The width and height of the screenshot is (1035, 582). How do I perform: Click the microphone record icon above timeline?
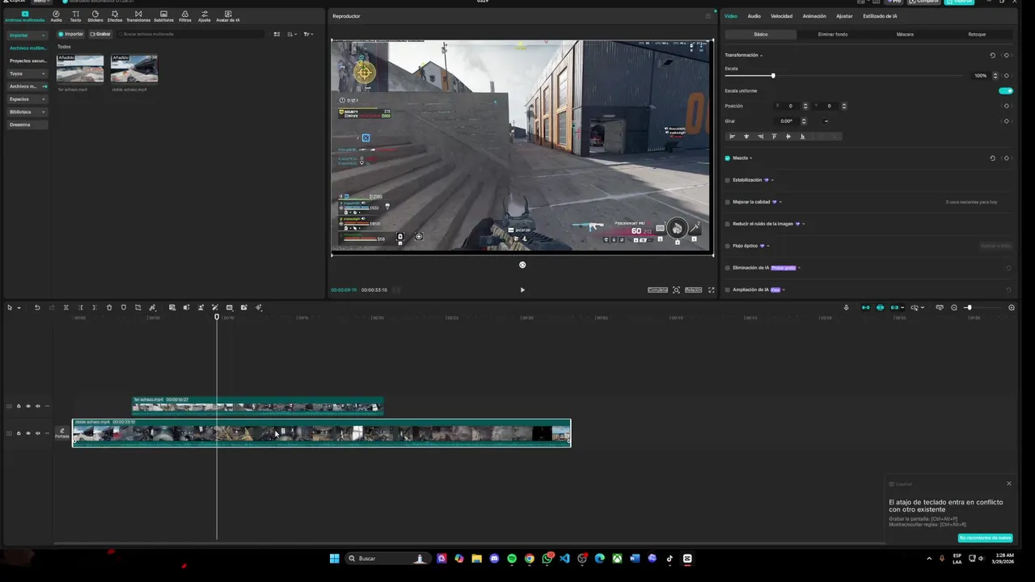(x=846, y=307)
